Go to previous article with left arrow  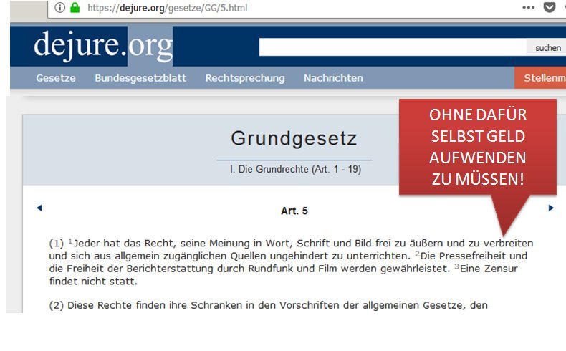(39, 208)
